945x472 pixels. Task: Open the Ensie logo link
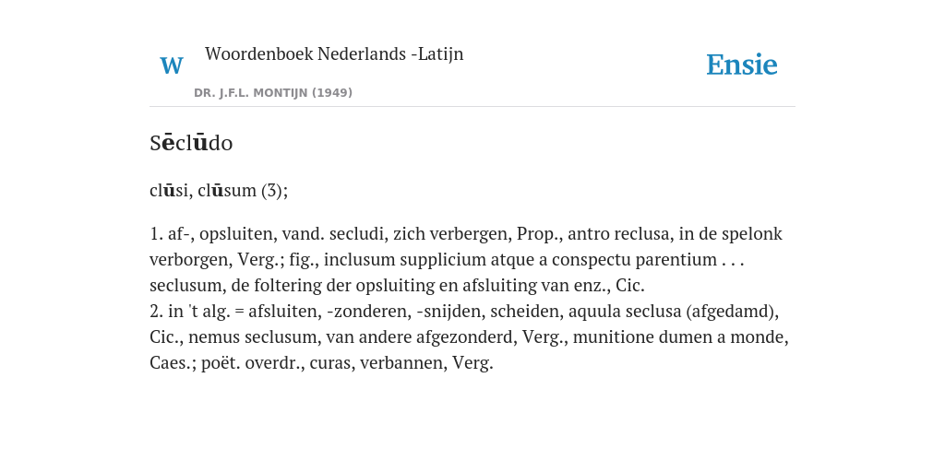point(741,65)
